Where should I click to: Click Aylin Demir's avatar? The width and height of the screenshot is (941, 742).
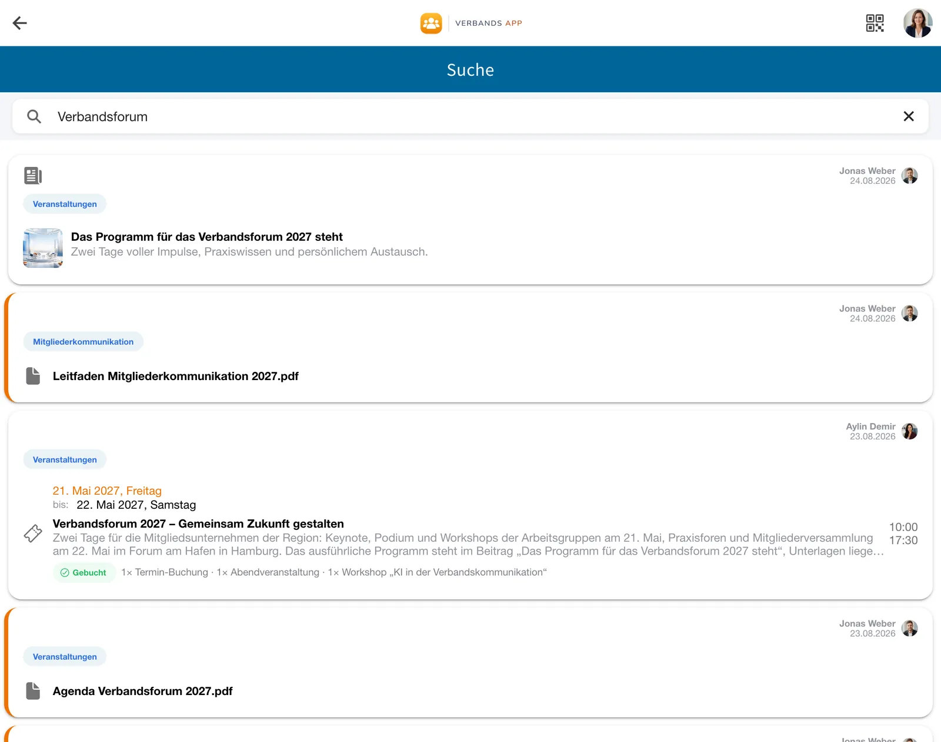[x=909, y=431]
